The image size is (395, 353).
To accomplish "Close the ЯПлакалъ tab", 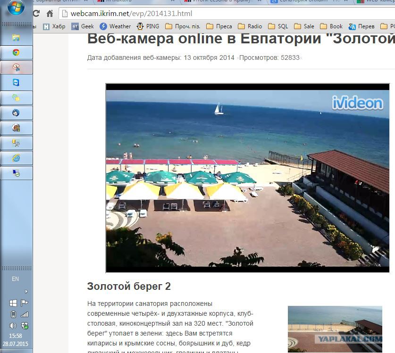I will (x=173, y=1).
